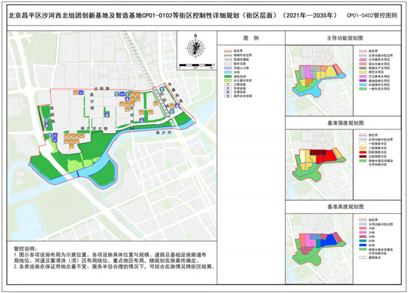The height and width of the screenshot is (293, 408).
Task: Click a blue 交通设施 bus icon near 沙阳路
Action: pyautogui.click(x=122, y=93)
